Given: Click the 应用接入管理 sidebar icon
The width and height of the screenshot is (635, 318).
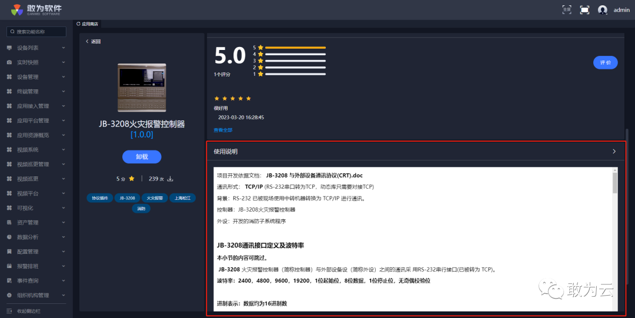Looking at the screenshot, I should (9, 106).
